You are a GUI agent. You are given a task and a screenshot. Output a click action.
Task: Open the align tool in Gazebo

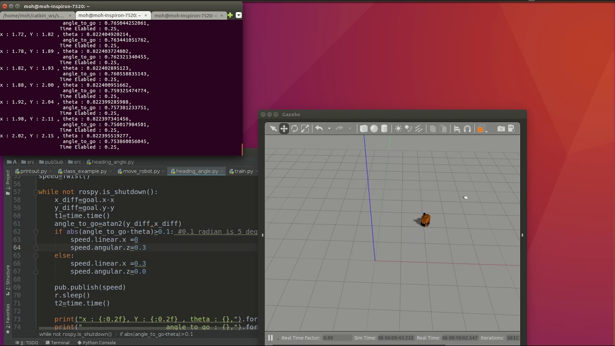click(x=457, y=128)
